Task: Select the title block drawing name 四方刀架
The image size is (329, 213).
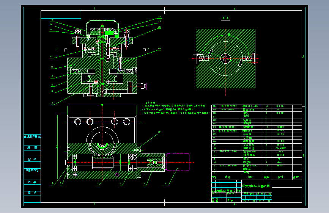Action: coord(257,186)
